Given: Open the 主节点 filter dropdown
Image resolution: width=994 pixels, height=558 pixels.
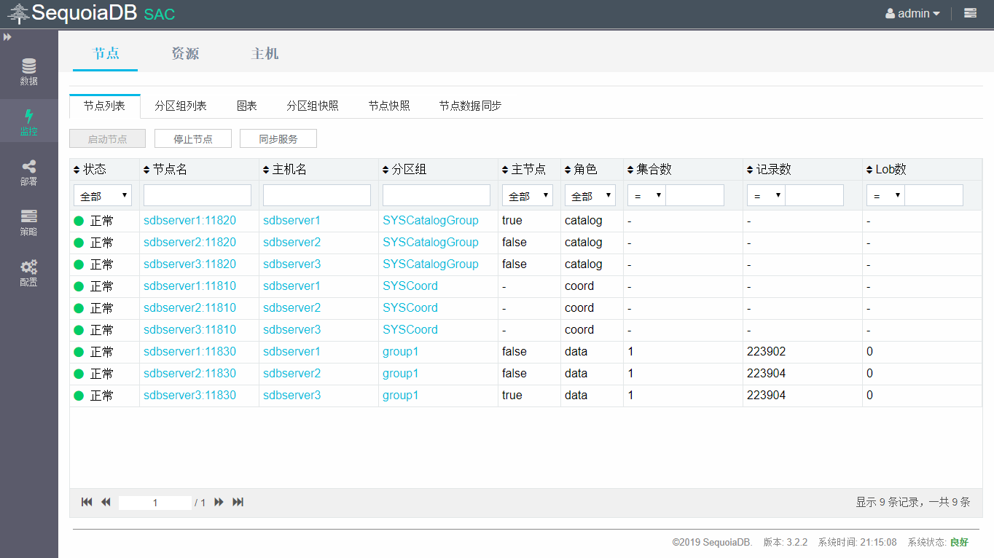Looking at the screenshot, I should pos(528,195).
